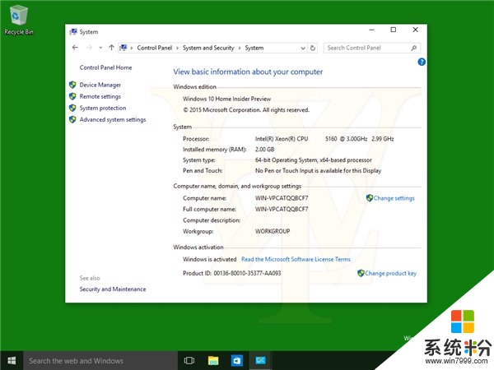
Task: Close the System window
Action: (416, 30)
